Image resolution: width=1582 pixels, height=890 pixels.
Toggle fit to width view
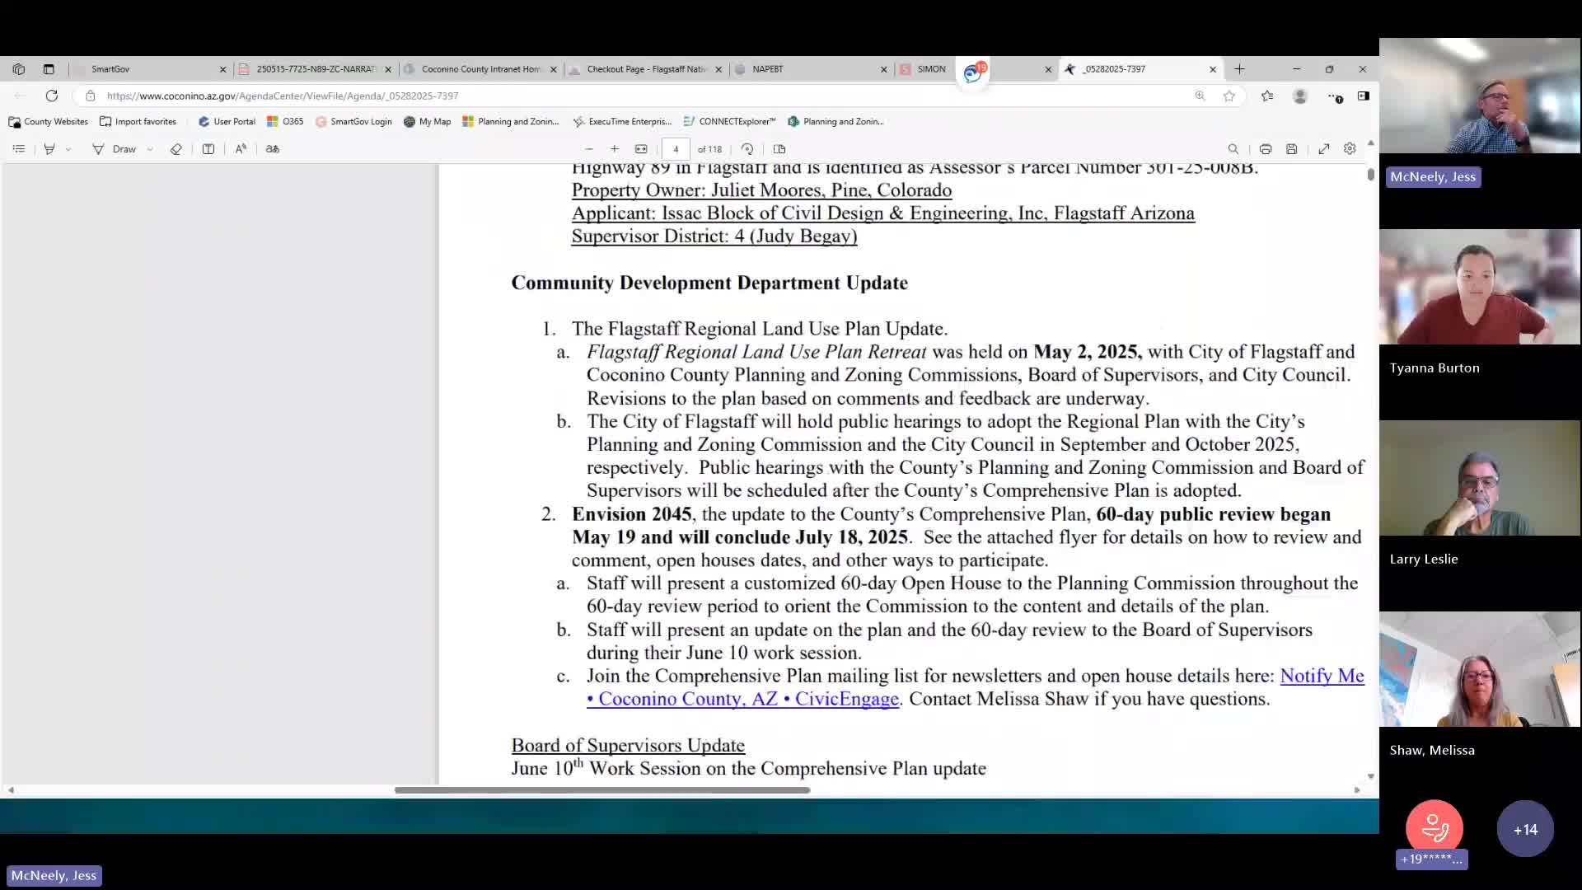pos(641,149)
